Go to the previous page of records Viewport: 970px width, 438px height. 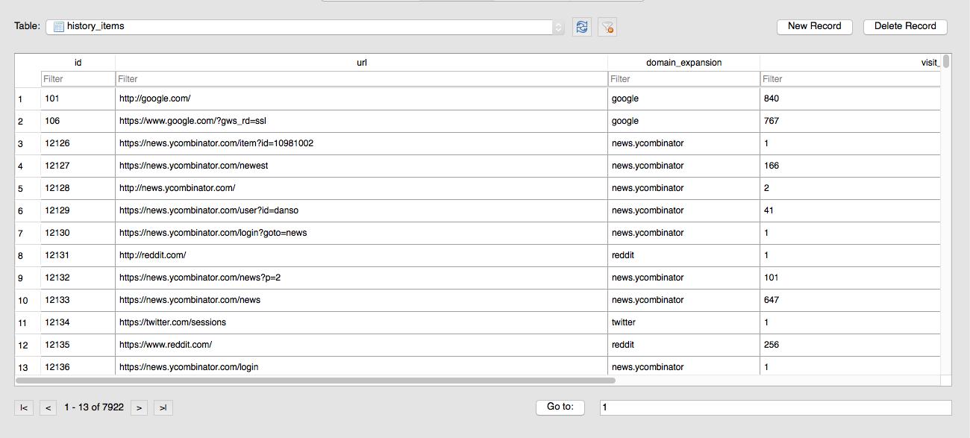[48, 407]
